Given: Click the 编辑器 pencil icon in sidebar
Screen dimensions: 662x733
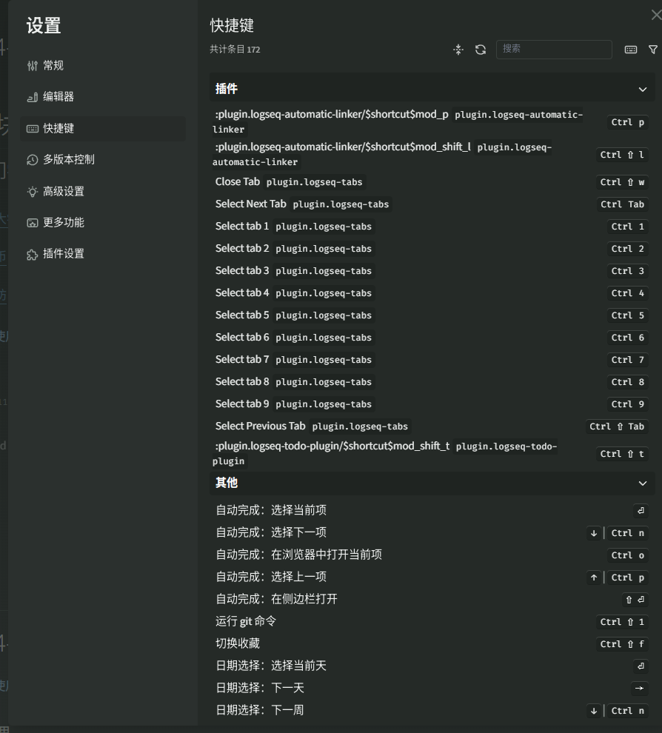Looking at the screenshot, I should coord(32,97).
